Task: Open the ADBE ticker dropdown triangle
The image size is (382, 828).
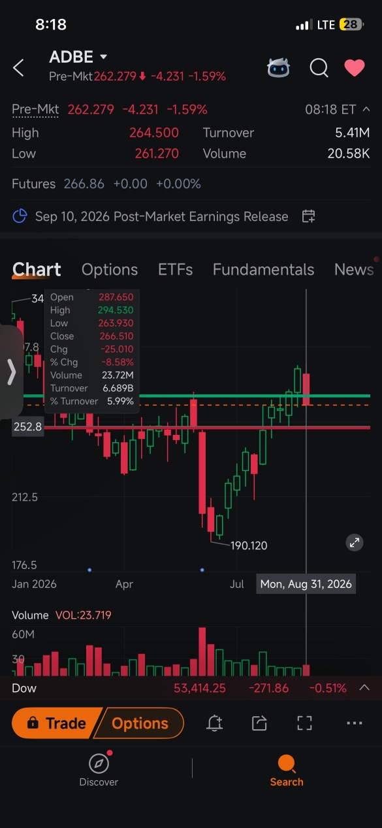Action: tap(104, 57)
